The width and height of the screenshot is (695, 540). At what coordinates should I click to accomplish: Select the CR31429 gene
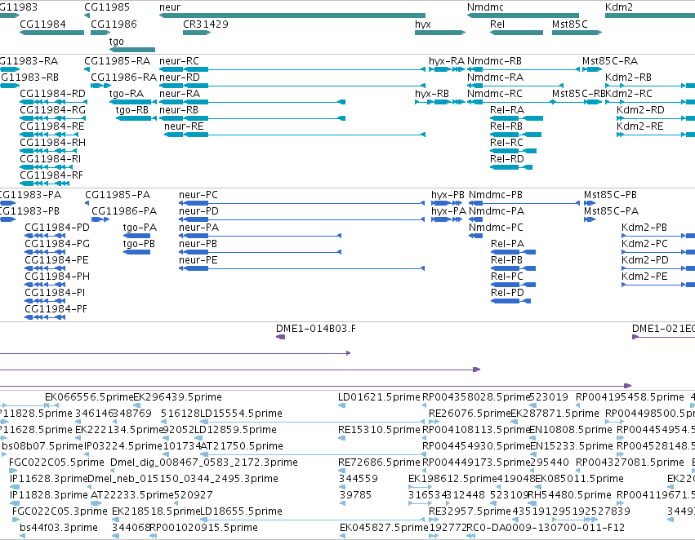(x=197, y=33)
